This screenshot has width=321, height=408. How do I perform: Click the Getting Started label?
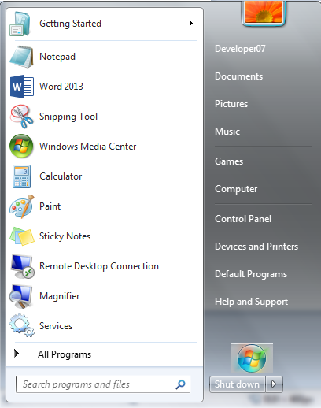coord(70,24)
